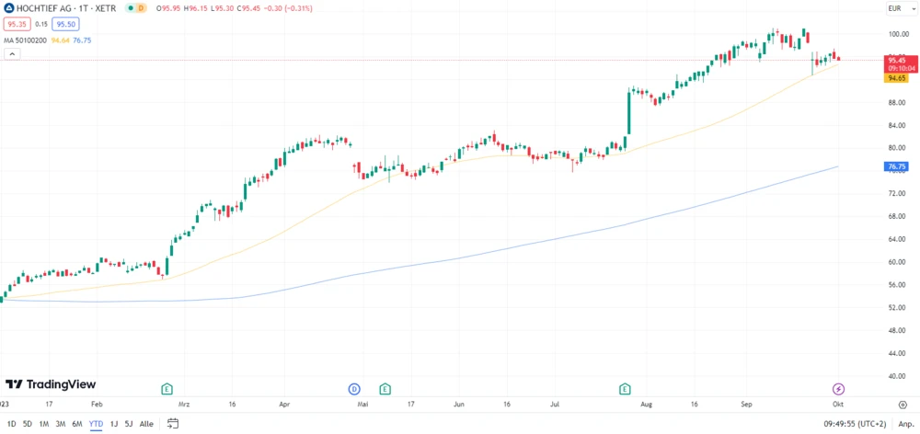This screenshot has height=434, width=920.
Task: Click the 95.35 sell price button
Action: pos(17,24)
